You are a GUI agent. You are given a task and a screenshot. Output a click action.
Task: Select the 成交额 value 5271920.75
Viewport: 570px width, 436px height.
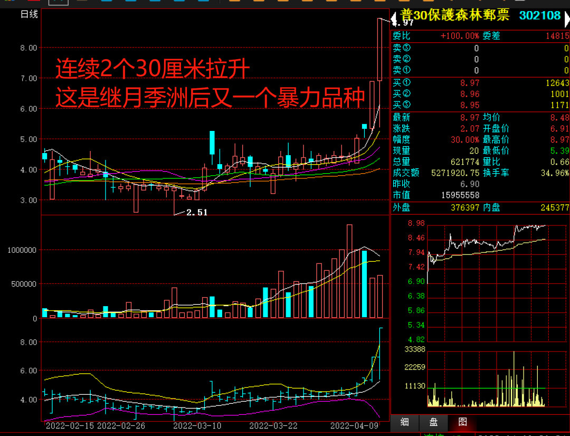[455, 173]
